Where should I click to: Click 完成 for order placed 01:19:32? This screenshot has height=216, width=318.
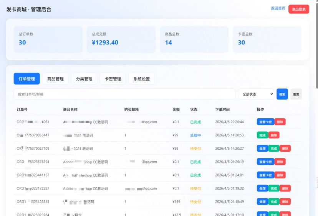click(273, 188)
